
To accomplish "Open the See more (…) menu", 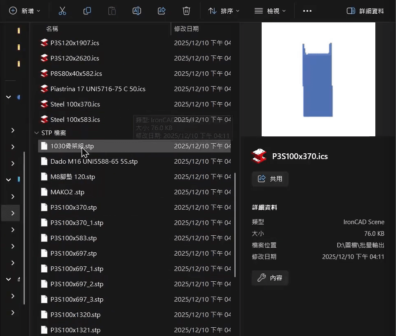I will click(x=307, y=11).
